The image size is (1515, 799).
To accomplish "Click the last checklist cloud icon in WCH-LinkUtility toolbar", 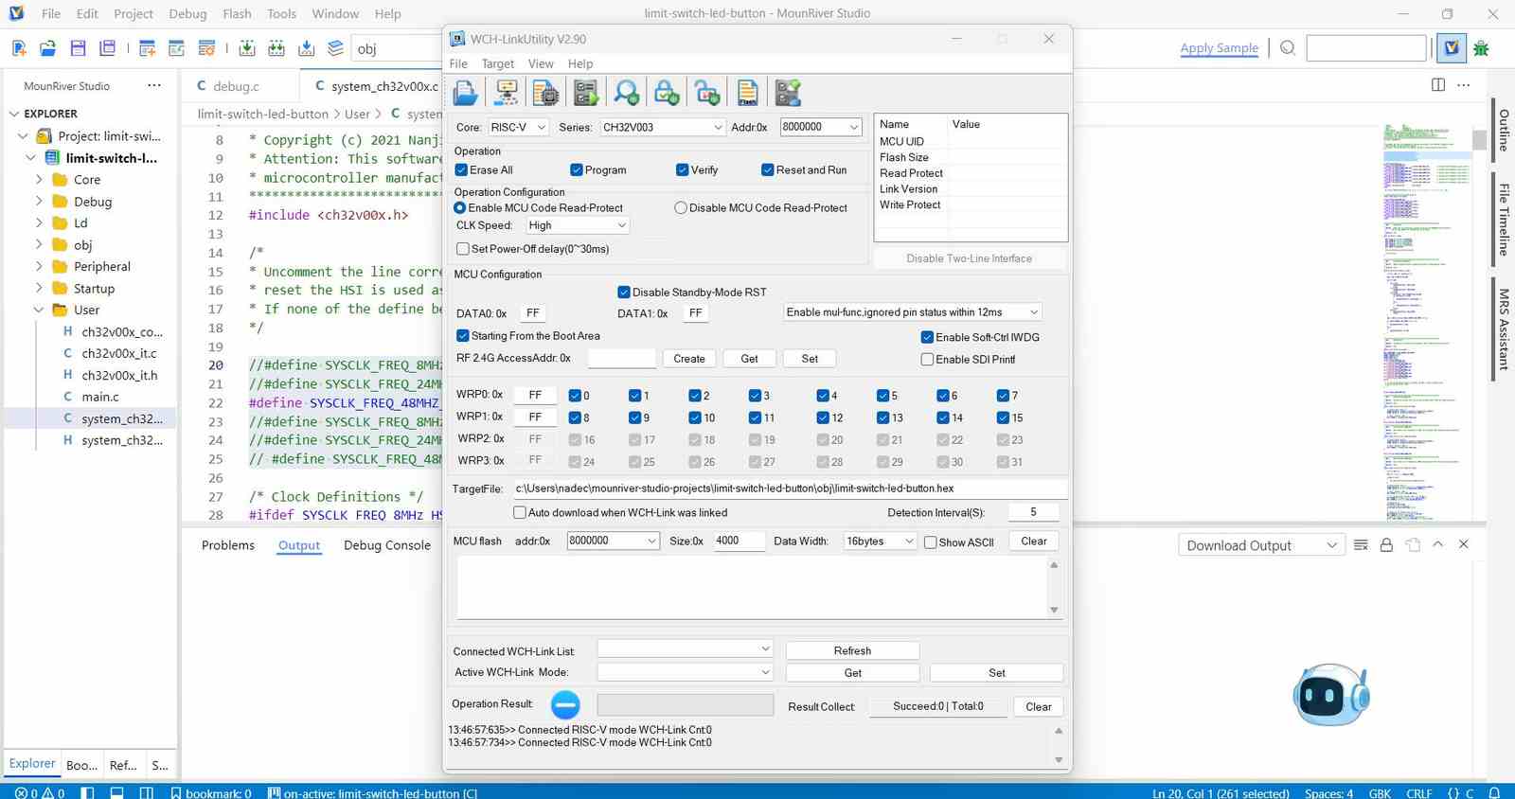I will 788,92.
